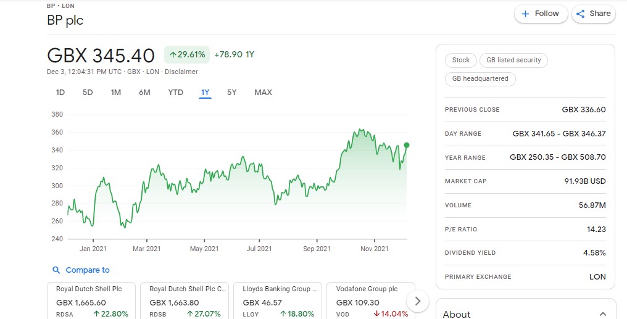Click the PREVIOUS CLOSE value GBX 336.60
This screenshot has width=627, height=319.
584,110
